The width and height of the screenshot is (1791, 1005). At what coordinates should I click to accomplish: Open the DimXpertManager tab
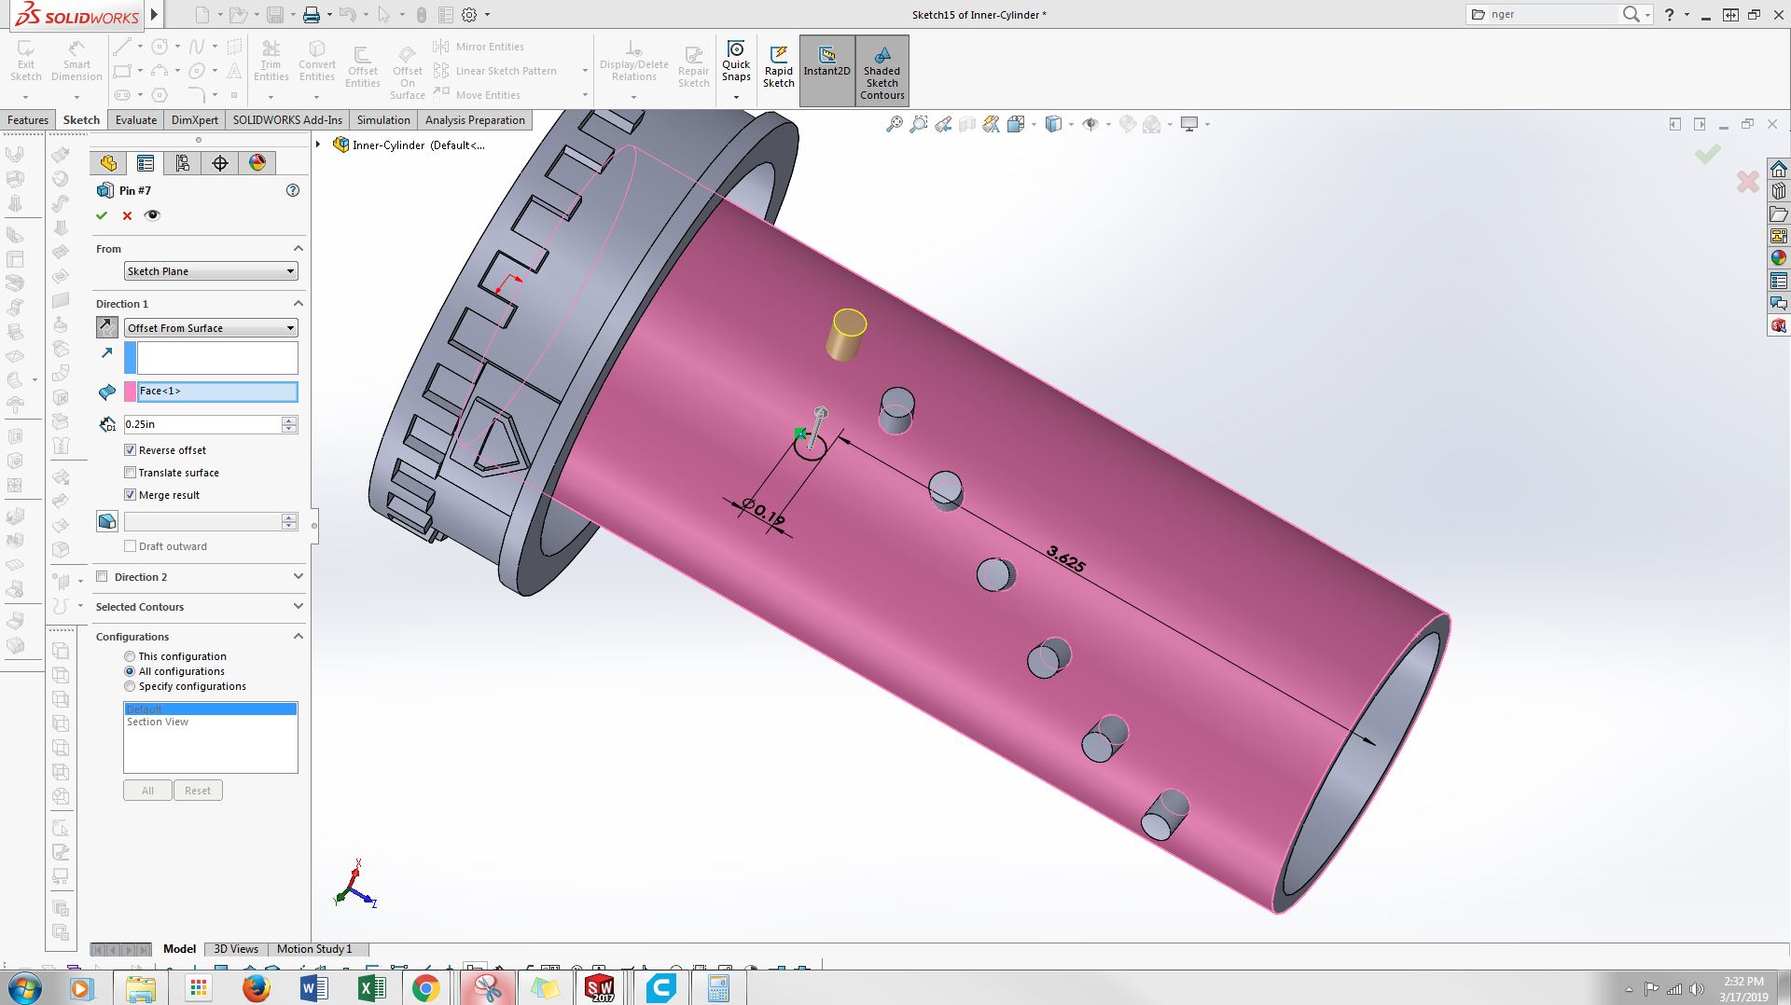point(220,163)
